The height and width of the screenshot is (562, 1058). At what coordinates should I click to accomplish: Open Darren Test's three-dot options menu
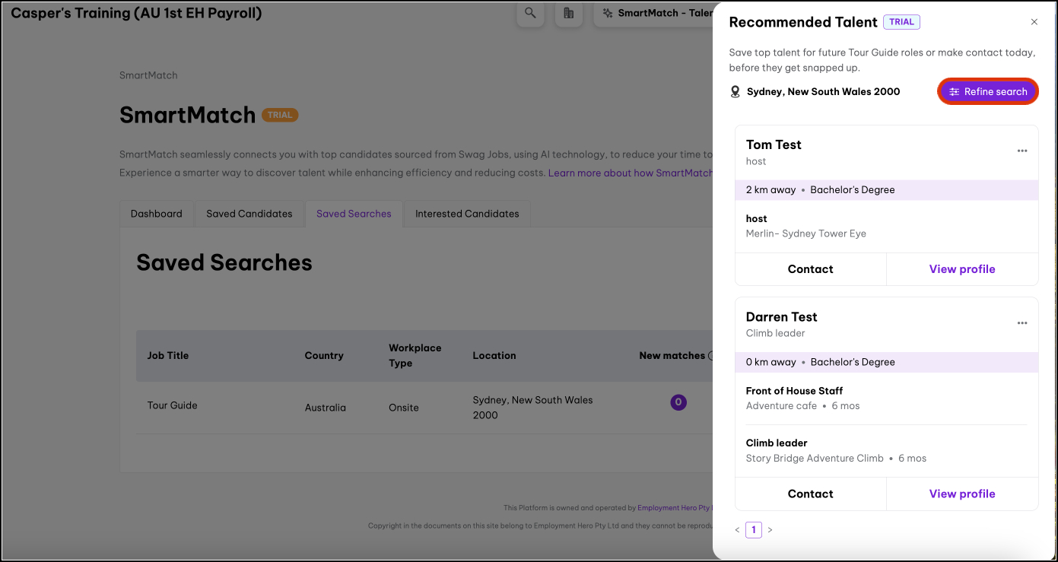pos(1022,323)
